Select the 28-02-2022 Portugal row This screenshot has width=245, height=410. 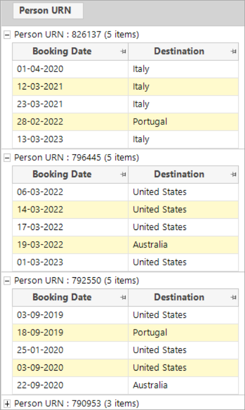125,122
